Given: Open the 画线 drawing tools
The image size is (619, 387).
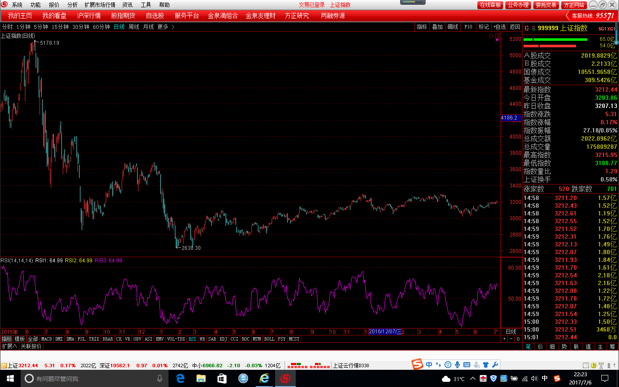Looking at the screenshot, I should tap(453, 27).
